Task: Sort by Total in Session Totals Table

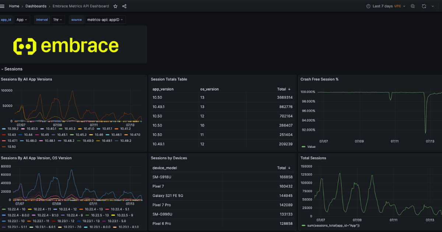Action: pyautogui.click(x=284, y=89)
